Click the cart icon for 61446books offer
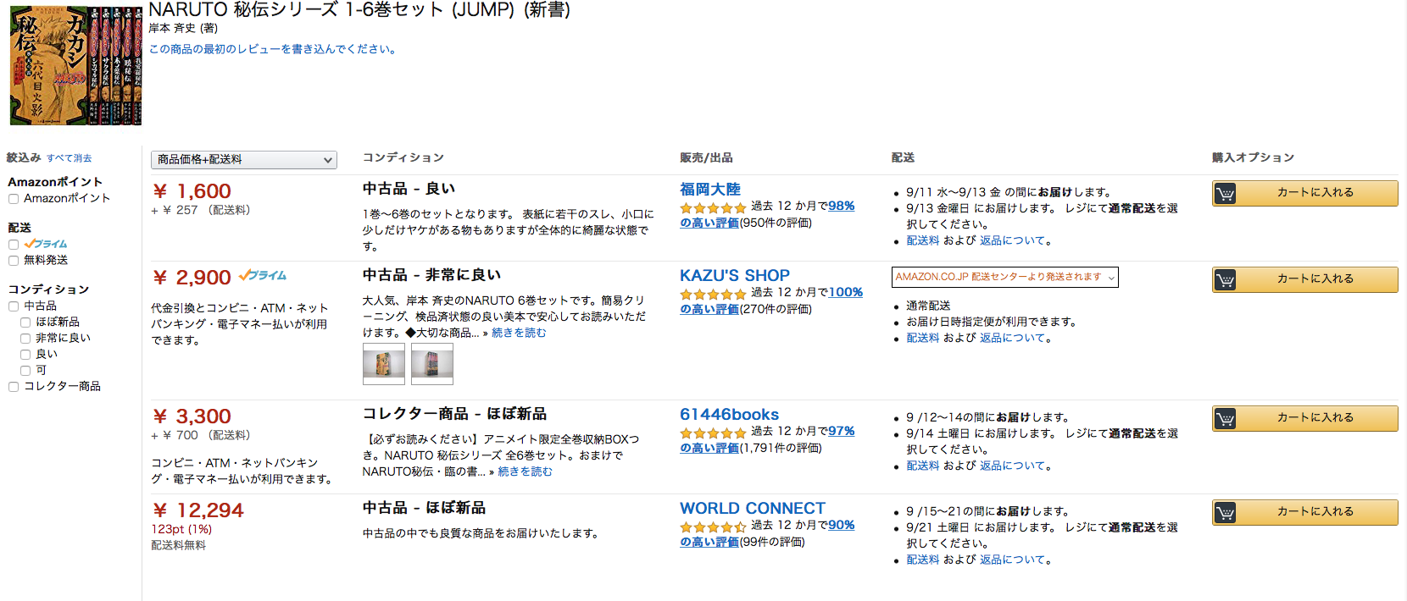Viewport: 1407px width, 601px height. tap(1225, 419)
